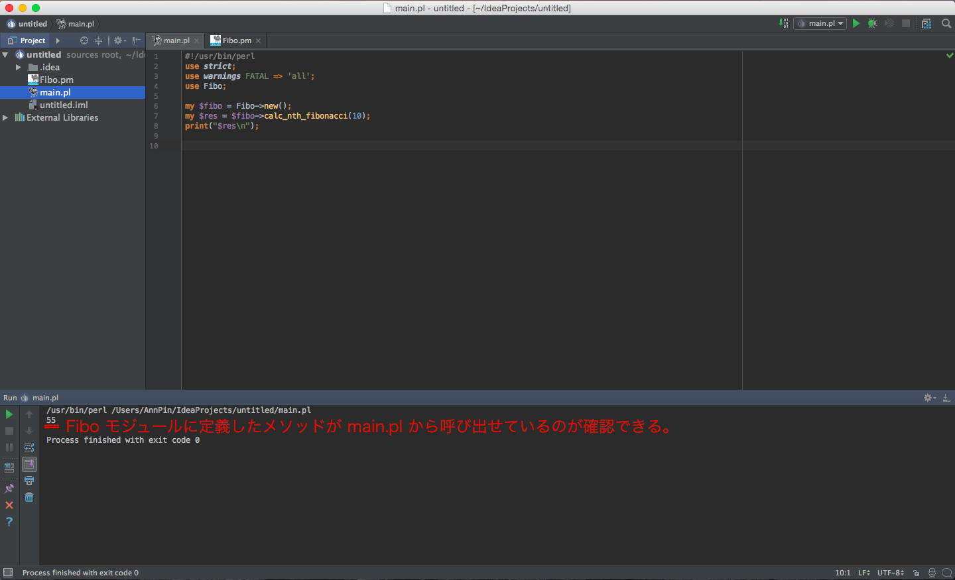The height and width of the screenshot is (580, 955).
Task: Clear run console with the trash icon
Action: coord(29,497)
